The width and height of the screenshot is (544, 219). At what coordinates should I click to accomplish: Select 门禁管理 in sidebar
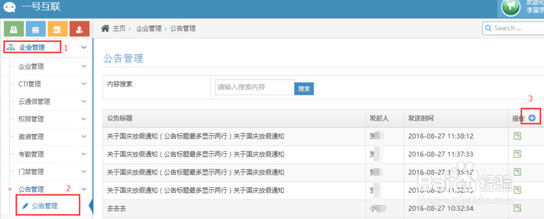[31, 172]
